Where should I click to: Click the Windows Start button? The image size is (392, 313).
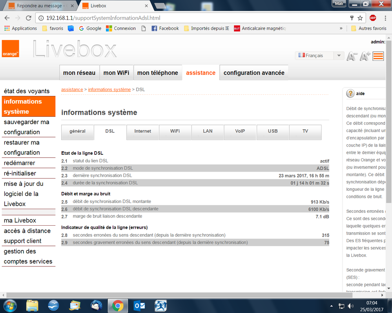pos(10,306)
